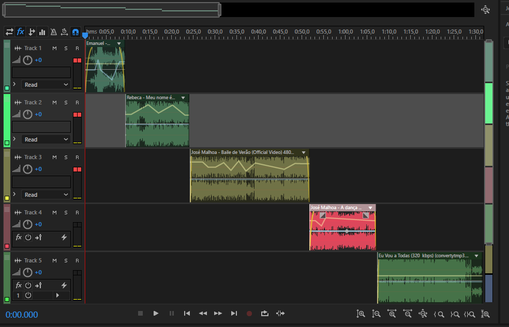Toggle Track 4 effects rack power
The width and height of the screenshot is (509, 327).
(x=28, y=238)
